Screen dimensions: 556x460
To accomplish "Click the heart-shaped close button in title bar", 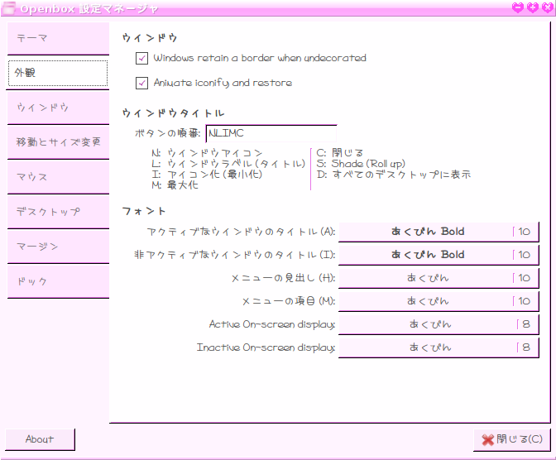I will 548,7.
